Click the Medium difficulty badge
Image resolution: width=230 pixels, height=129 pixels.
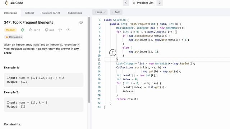coord(10,30)
